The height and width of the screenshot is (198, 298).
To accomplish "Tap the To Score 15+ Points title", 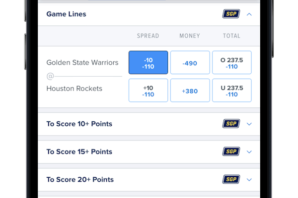I will click(79, 151).
